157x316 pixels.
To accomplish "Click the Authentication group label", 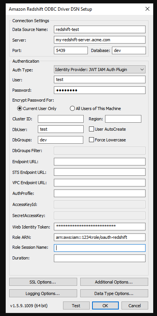I will click(26, 61).
